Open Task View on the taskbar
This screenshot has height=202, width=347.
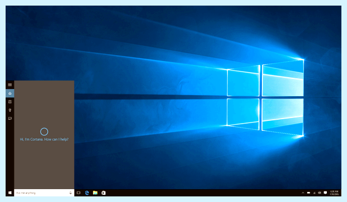click(x=78, y=192)
